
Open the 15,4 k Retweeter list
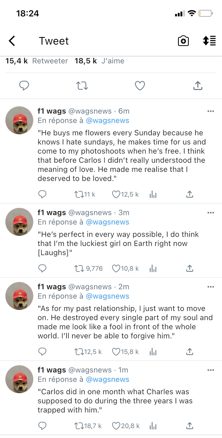tap(37, 61)
